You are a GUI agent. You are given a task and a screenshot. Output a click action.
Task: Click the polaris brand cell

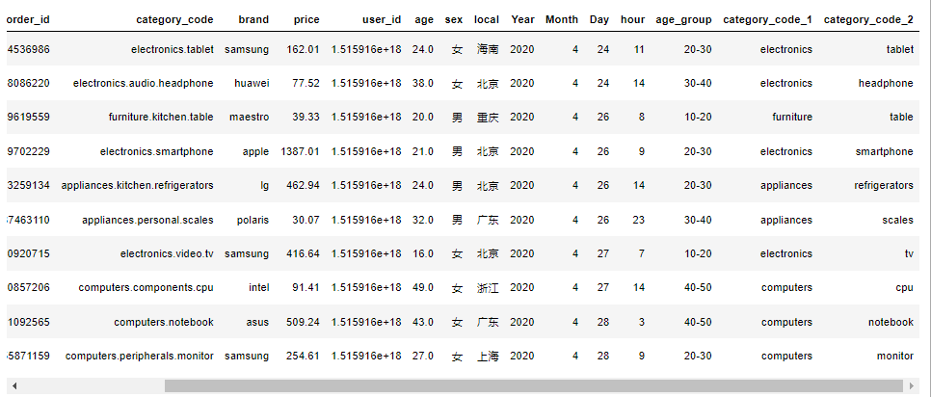click(252, 220)
